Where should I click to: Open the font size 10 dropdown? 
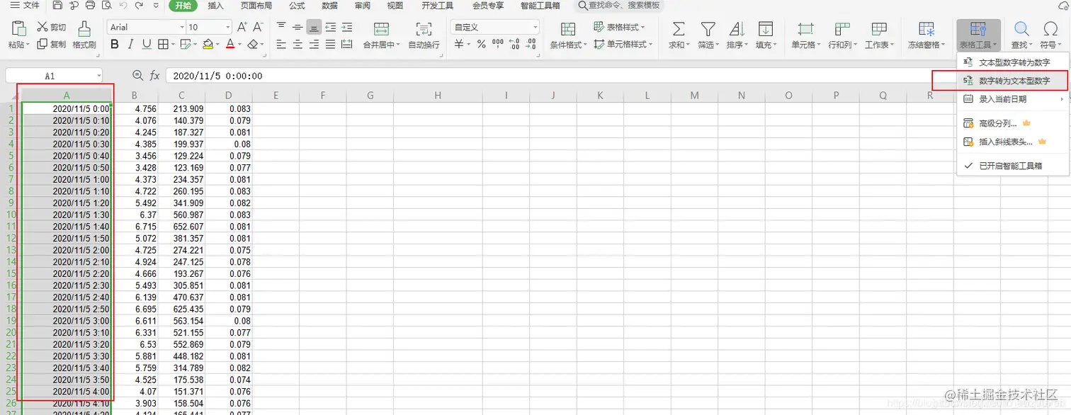[x=227, y=27]
